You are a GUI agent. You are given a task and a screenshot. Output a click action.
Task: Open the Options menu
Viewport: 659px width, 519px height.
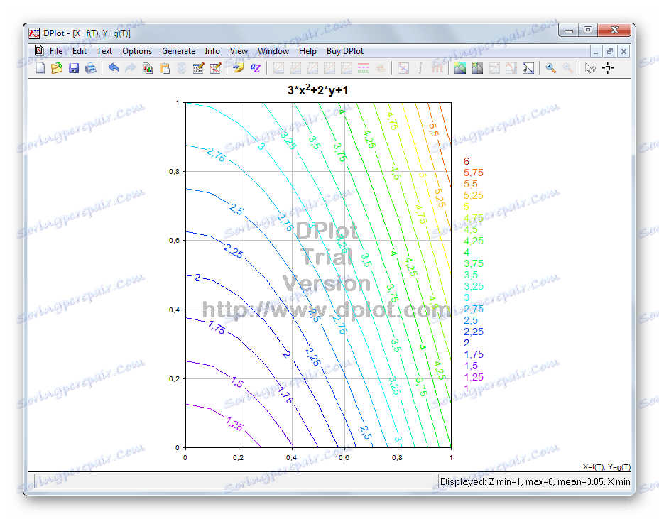coord(137,51)
